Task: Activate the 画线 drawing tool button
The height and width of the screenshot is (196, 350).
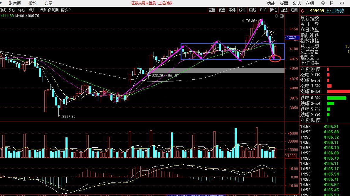Action: pyautogui.click(x=253, y=10)
